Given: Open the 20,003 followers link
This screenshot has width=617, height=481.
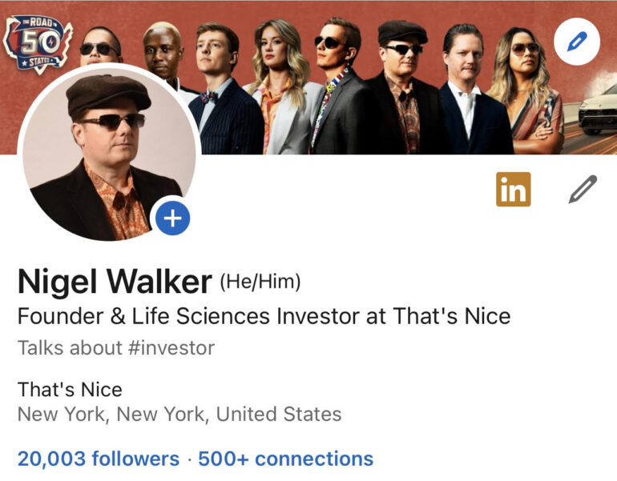Looking at the screenshot, I should click(98, 459).
